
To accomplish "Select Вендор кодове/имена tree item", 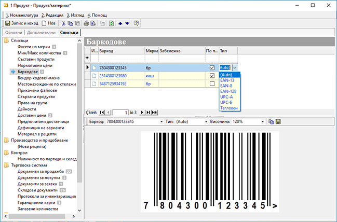I will (x=38, y=78).
